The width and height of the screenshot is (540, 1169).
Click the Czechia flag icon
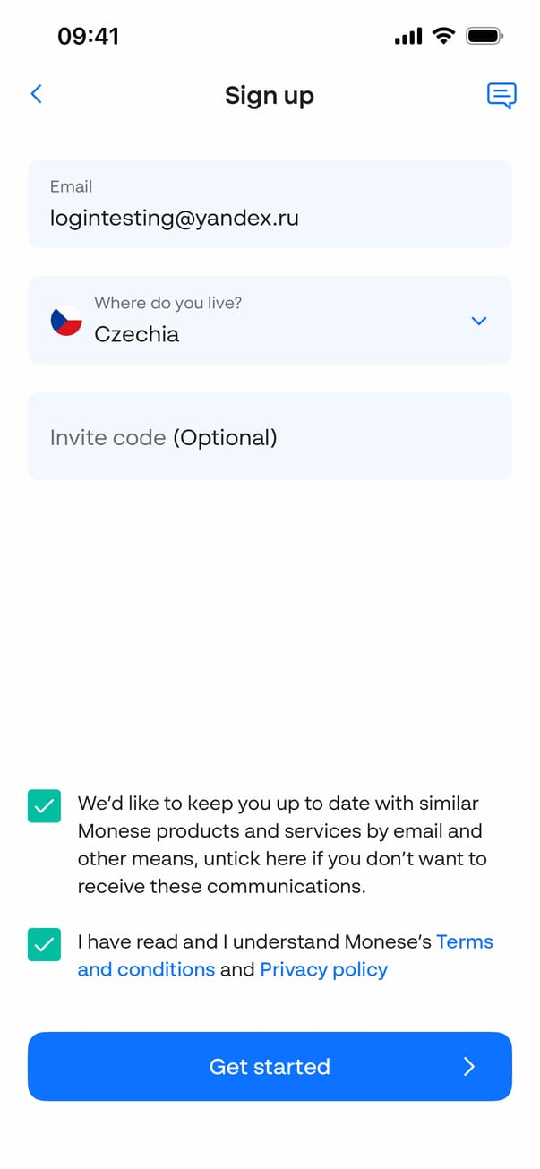tap(66, 321)
